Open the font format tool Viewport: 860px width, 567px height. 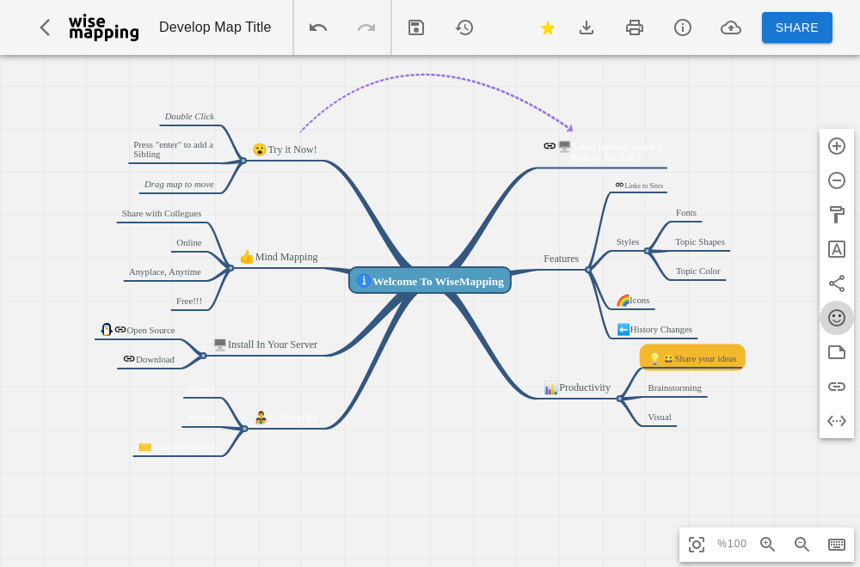837,249
